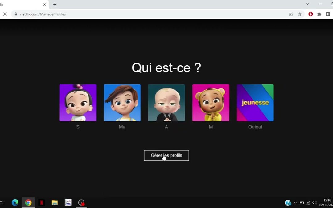Image resolution: width=333 pixels, height=208 pixels.
Task: Show hidden system tray icons
Action: [295, 203]
